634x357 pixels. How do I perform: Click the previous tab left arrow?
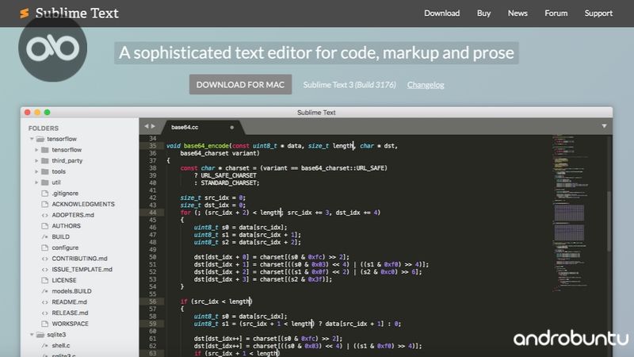(147, 126)
